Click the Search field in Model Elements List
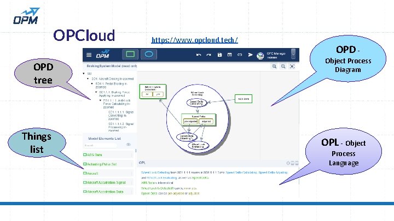This screenshot has height=221, width=394. [101, 145]
